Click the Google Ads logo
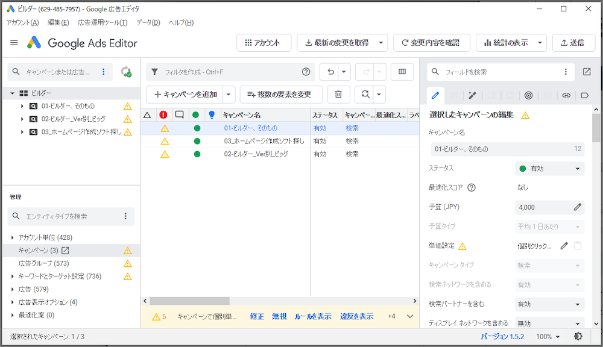Viewport: 603px width, 347px height. point(34,43)
